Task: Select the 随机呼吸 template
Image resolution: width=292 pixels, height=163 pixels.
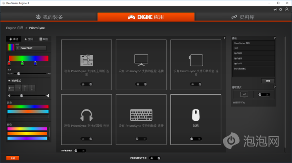Action: click(x=254, y=54)
